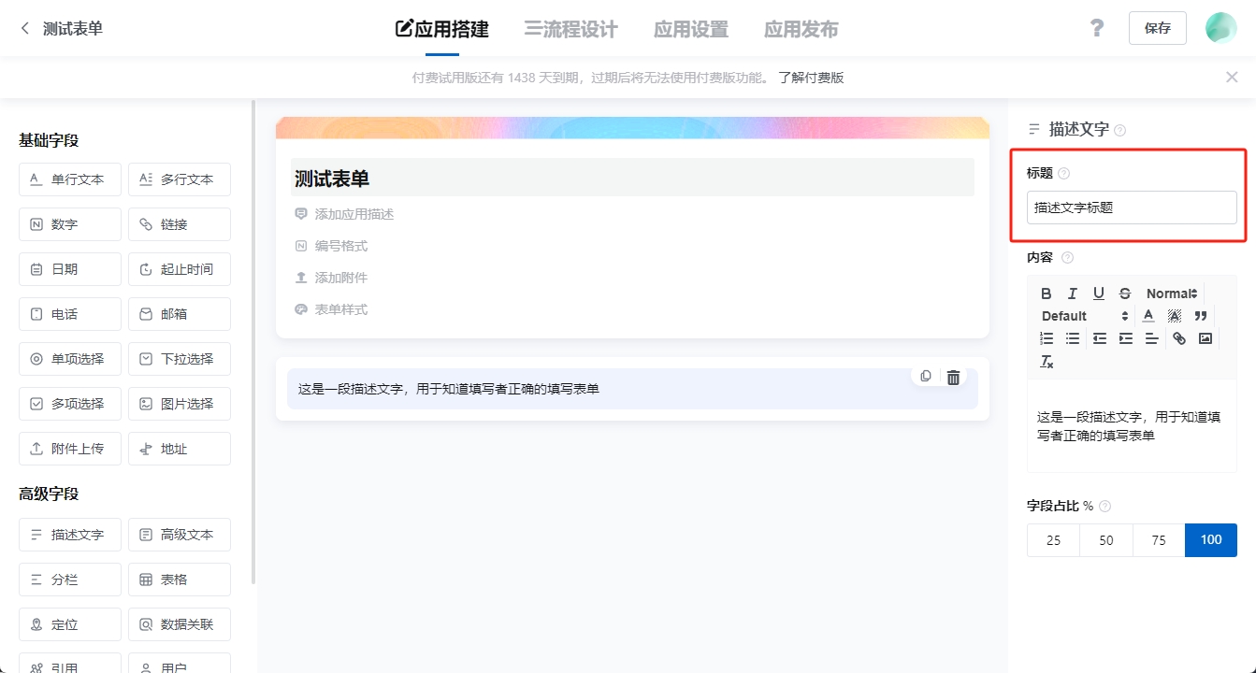This screenshot has width=1256, height=673.
Task: Toggle bold formatting in the content editor
Action: pyautogui.click(x=1047, y=293)
